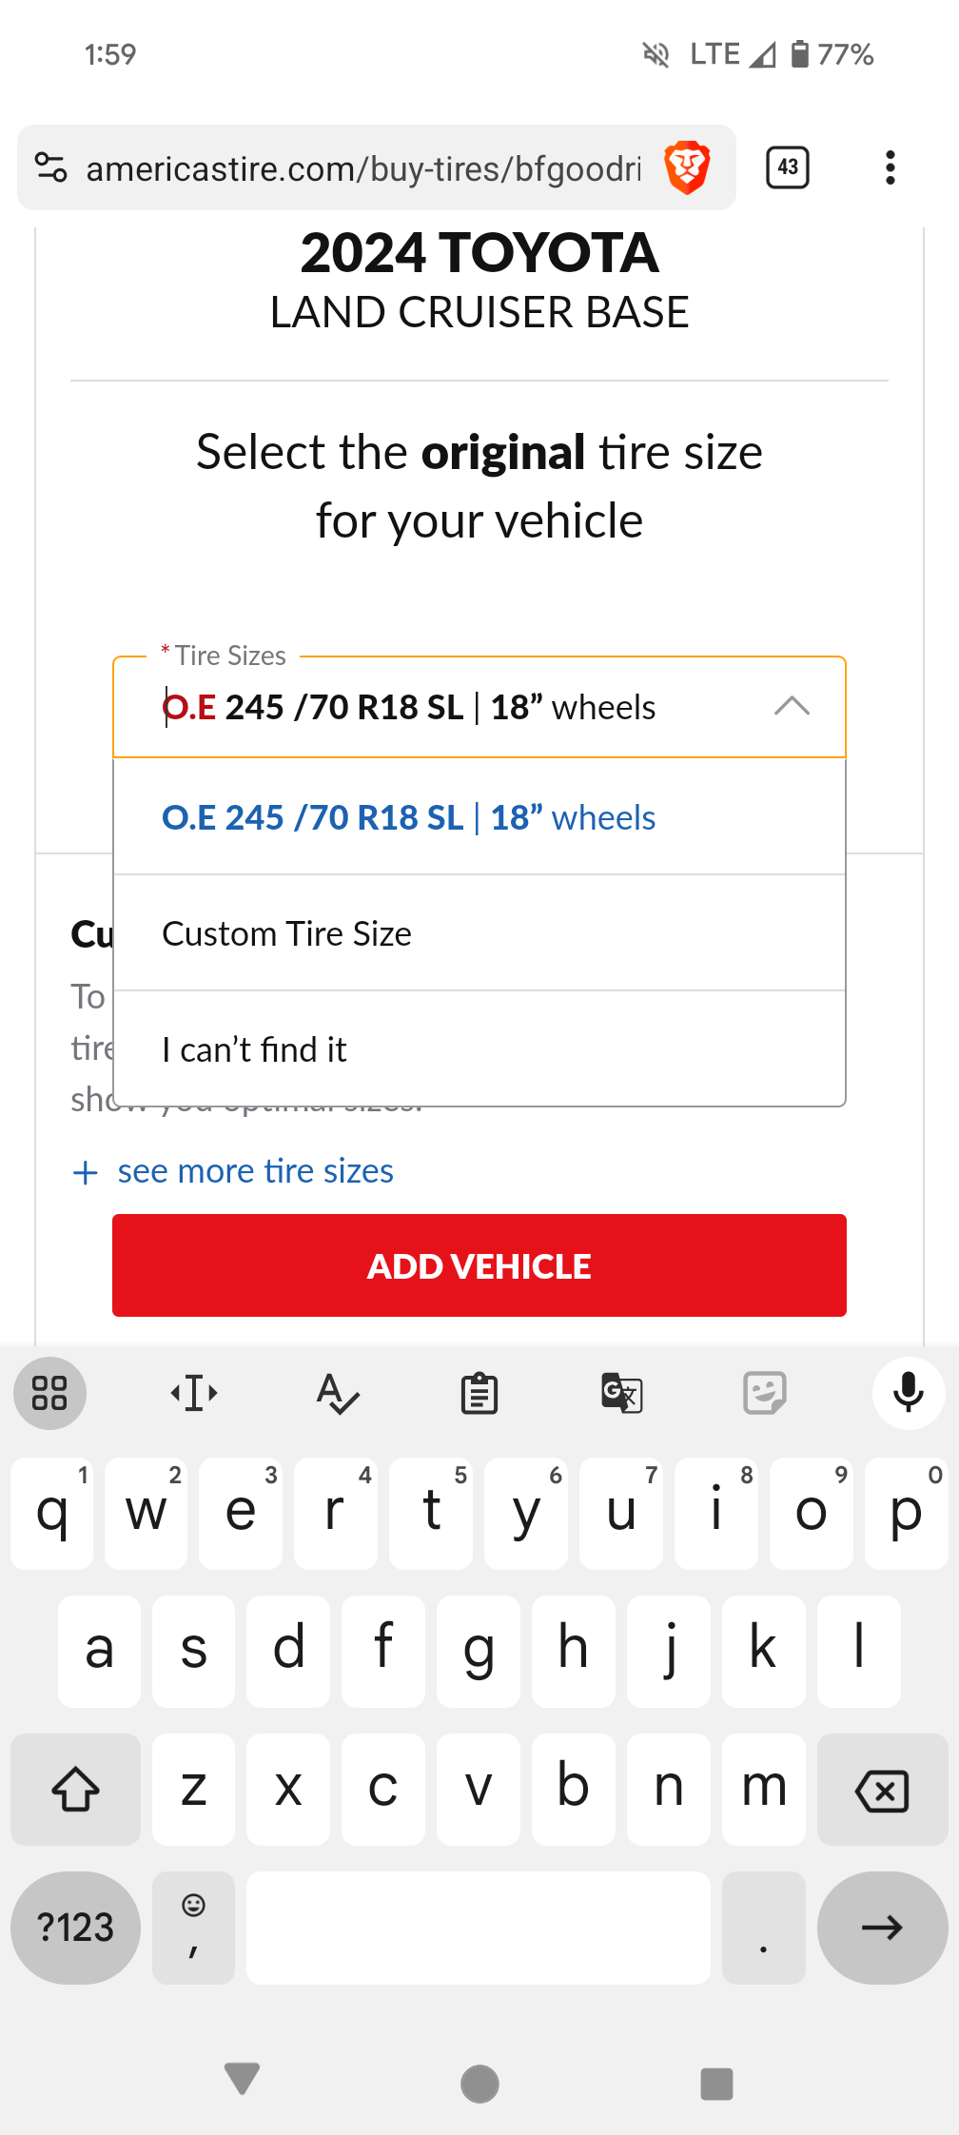Expand the see more tire sizes link
This screenshot has width=959, height=2135.
[x=233, y=1171]
